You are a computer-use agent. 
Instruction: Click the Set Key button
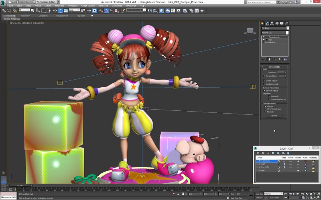(259, 198)
